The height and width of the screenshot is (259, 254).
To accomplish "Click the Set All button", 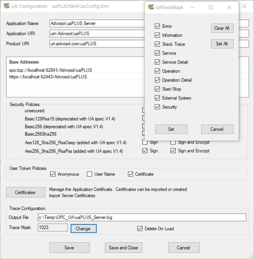I will [x=222, y=44].
